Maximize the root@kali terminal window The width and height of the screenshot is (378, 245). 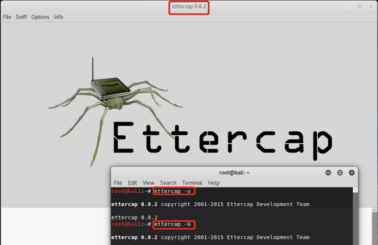[340, 173]
